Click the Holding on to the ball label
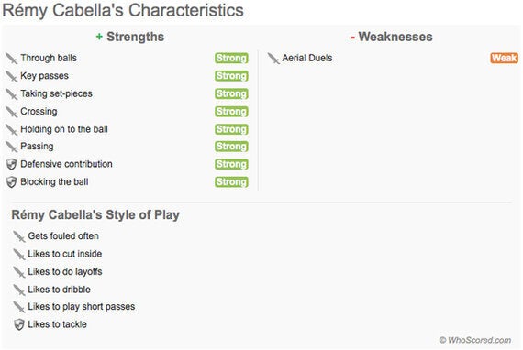Image resolution: width=523 pixels, height=350 pixels. tap(64, 129)
